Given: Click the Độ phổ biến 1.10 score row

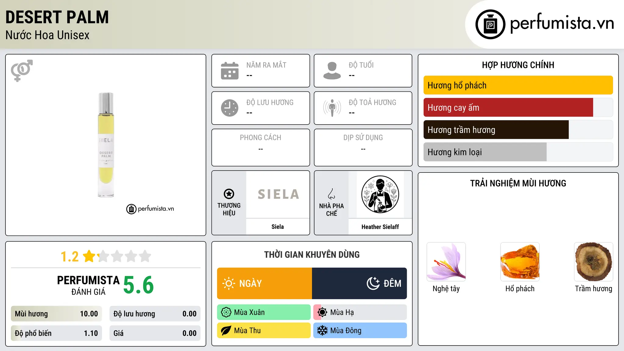Looking at the screenshot, I should (56, 333).
